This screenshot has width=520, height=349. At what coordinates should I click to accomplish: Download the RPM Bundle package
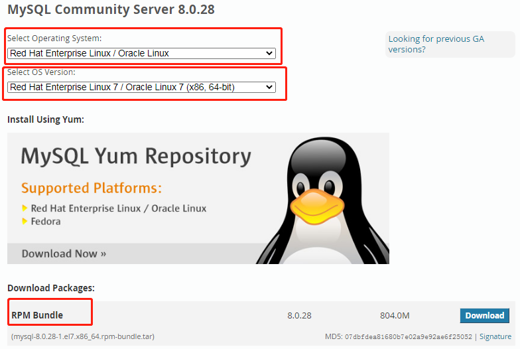pos(484,316)
